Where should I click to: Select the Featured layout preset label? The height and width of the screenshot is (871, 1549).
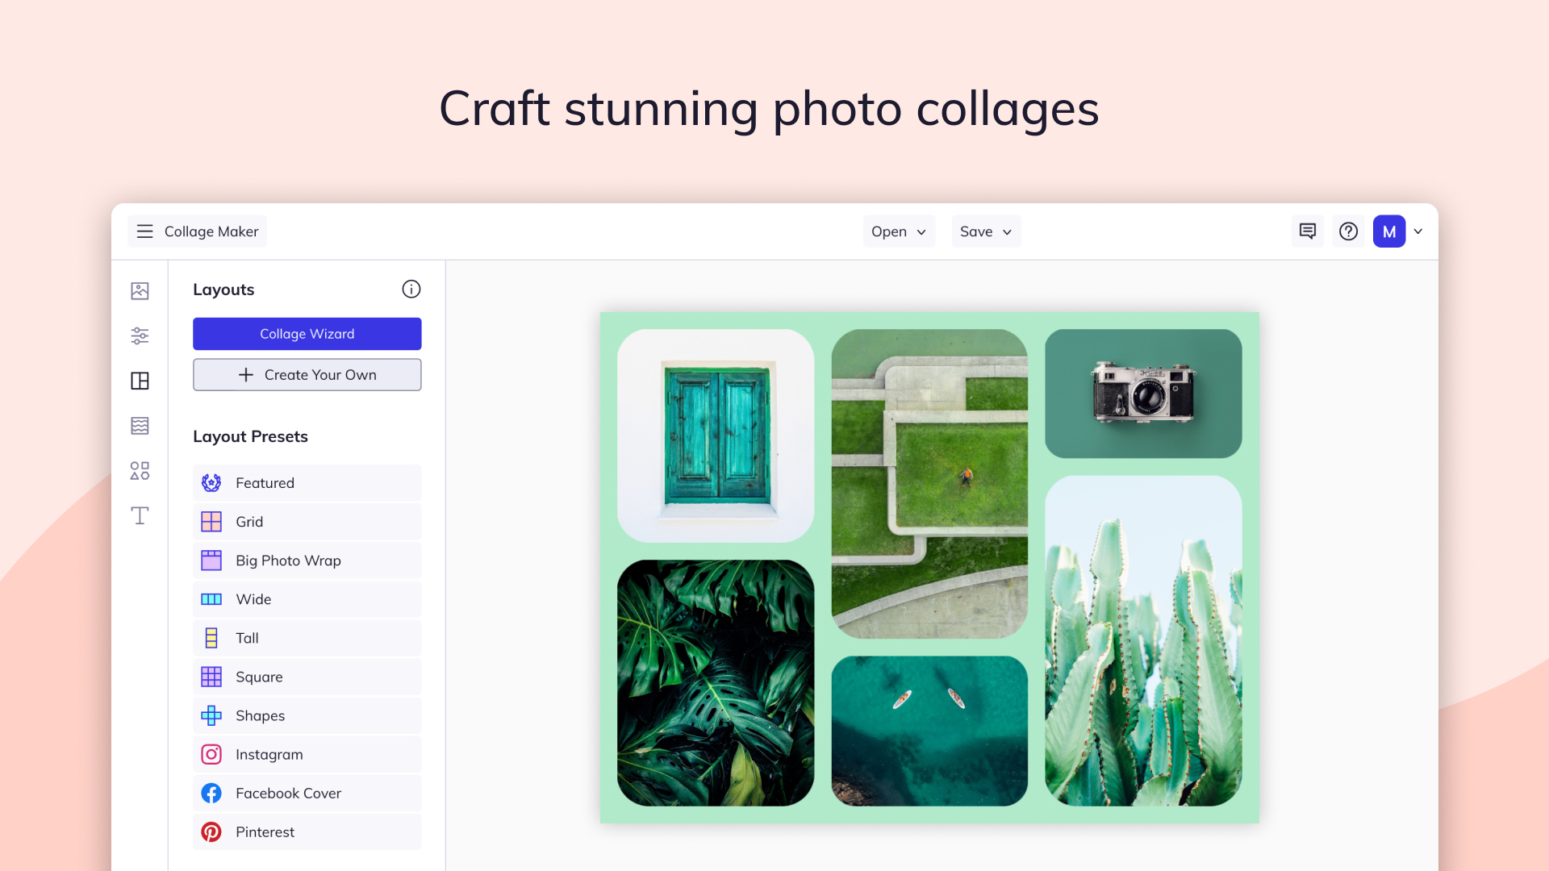point(265,483)
